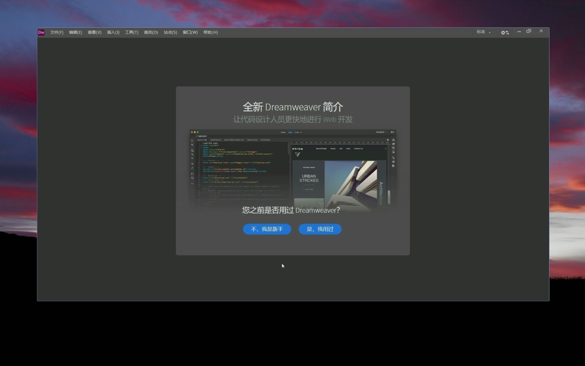Minimize the Dreamweaver window

[519, 31]
